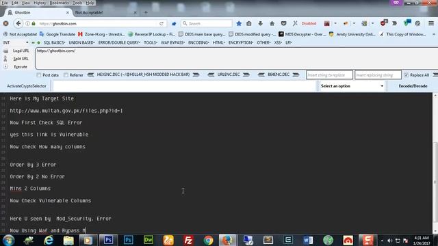Expand the XSS menu
The width and height of the screenshot is (438, 246).
click(278, 42)
